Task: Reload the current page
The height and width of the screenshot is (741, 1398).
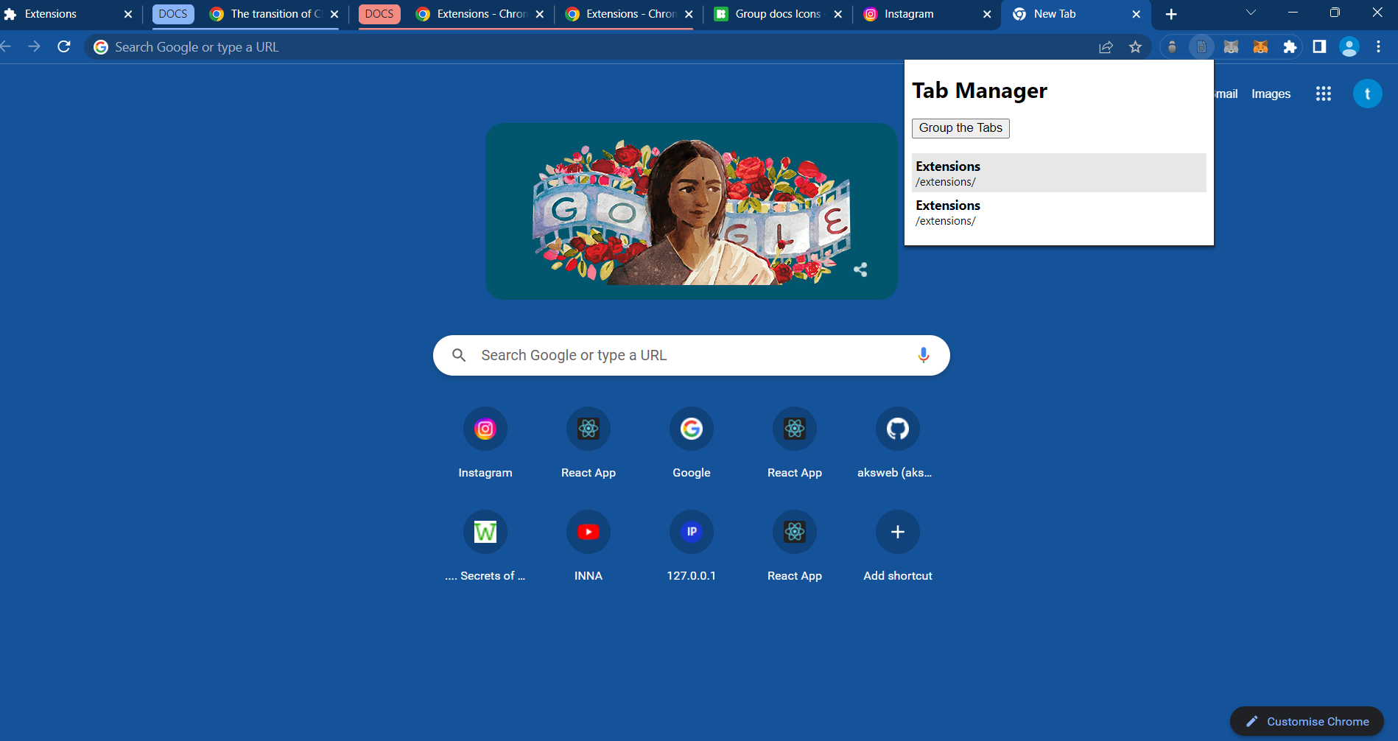Action: click(x=64, y=46)
